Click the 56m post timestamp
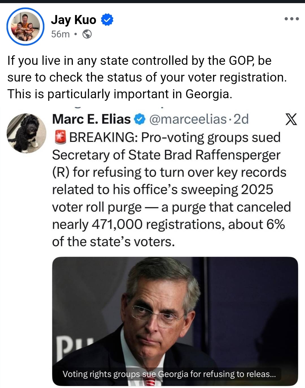This screenshot has width=305, height=388. [60, 34]
